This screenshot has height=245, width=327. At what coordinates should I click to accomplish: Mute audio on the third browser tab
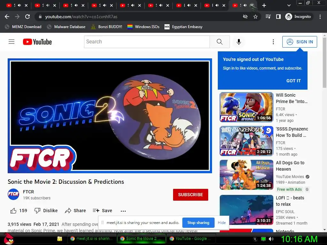[x=76, y=5]
